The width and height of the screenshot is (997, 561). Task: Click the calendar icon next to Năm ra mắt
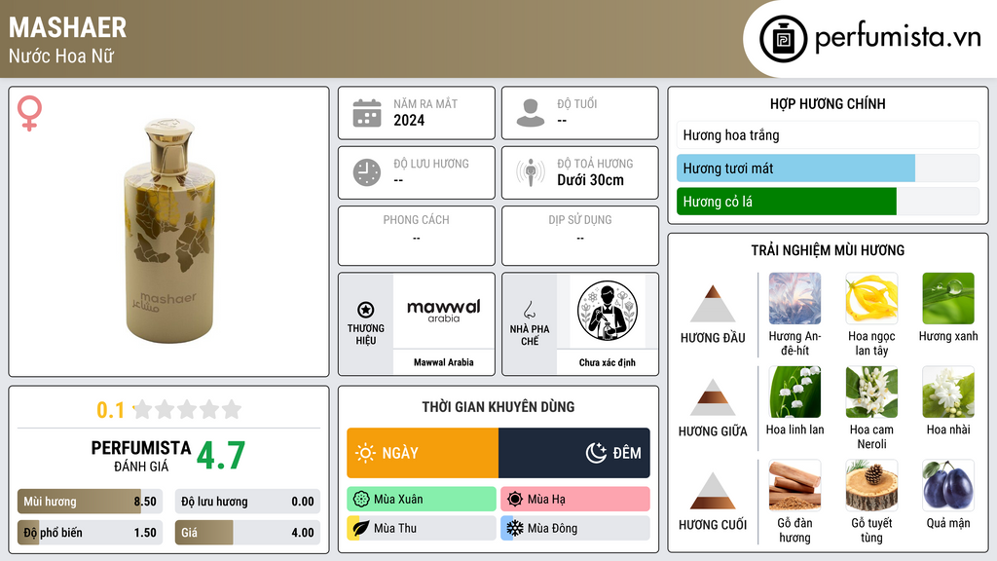(x=367, y=113)
